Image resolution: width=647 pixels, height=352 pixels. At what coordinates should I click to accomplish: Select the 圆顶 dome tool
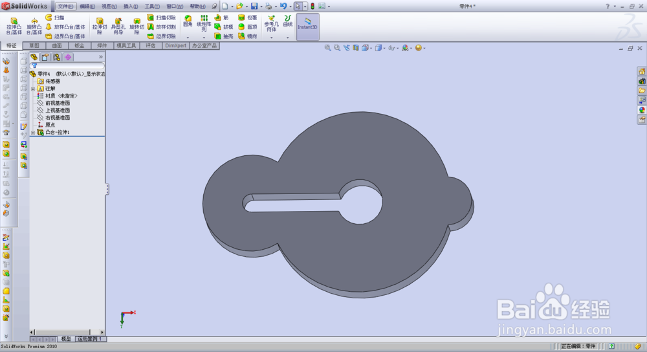(x=248, y=27)
